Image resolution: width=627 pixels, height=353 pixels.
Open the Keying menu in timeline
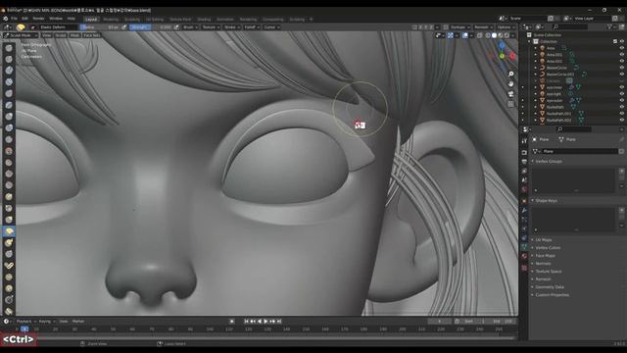[x=46, y=322]
